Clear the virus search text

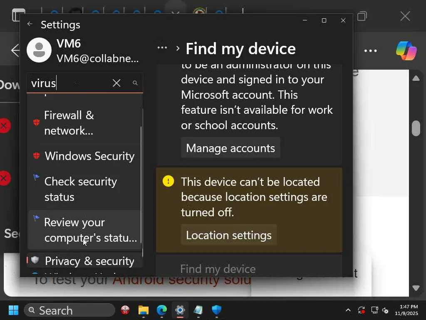pyautogui.click(x=116, y=83)
